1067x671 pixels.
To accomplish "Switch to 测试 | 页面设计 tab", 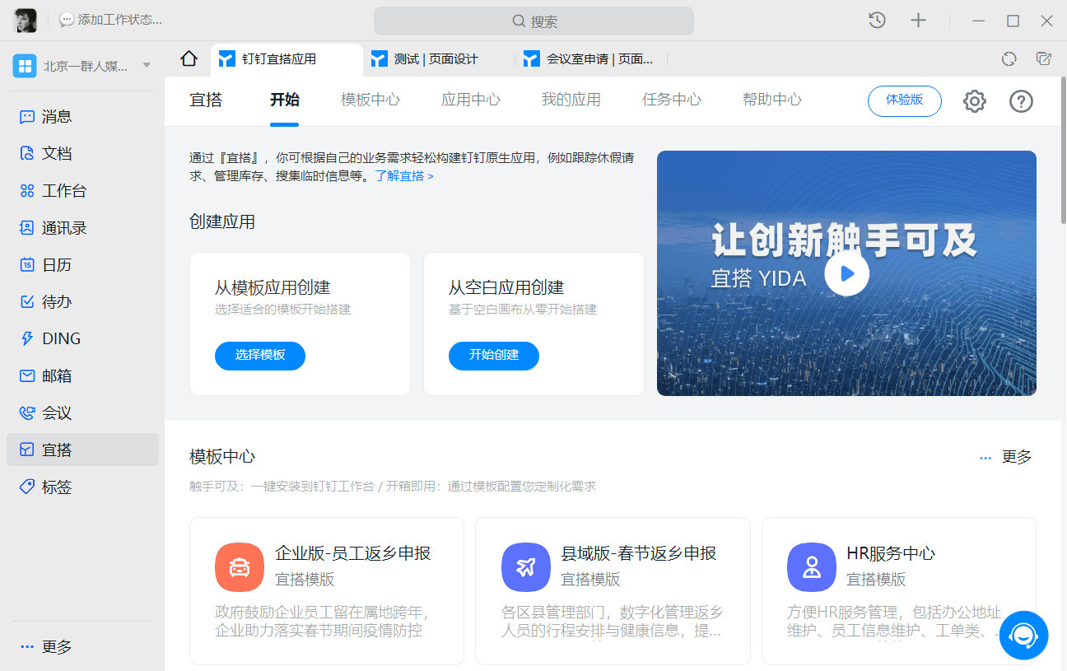I will click(x=438, y=59).
